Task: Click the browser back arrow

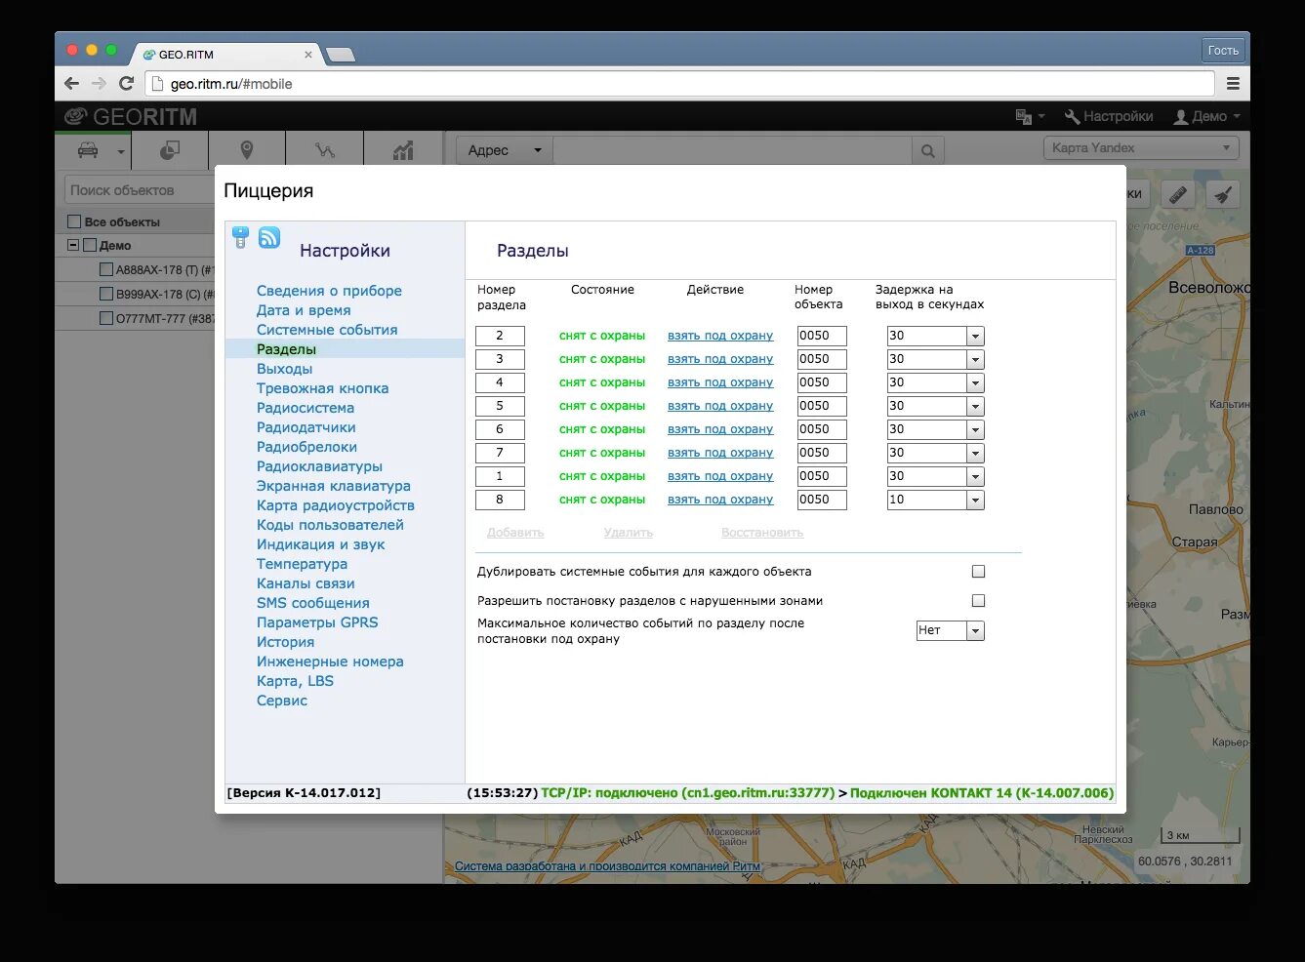Action: point(71,84)
